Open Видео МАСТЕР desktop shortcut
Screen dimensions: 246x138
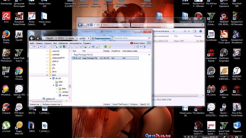point(19,128)
